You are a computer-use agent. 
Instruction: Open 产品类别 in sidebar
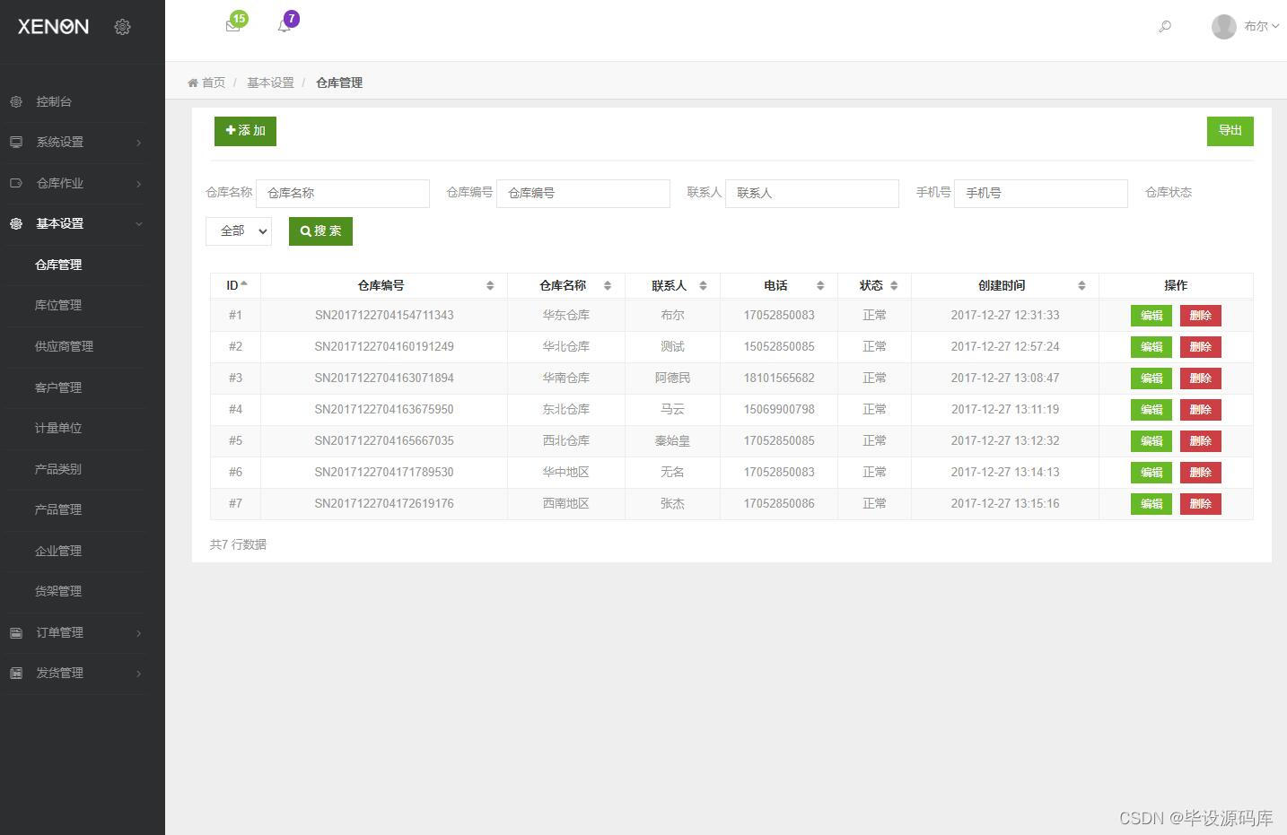(58, 469)
